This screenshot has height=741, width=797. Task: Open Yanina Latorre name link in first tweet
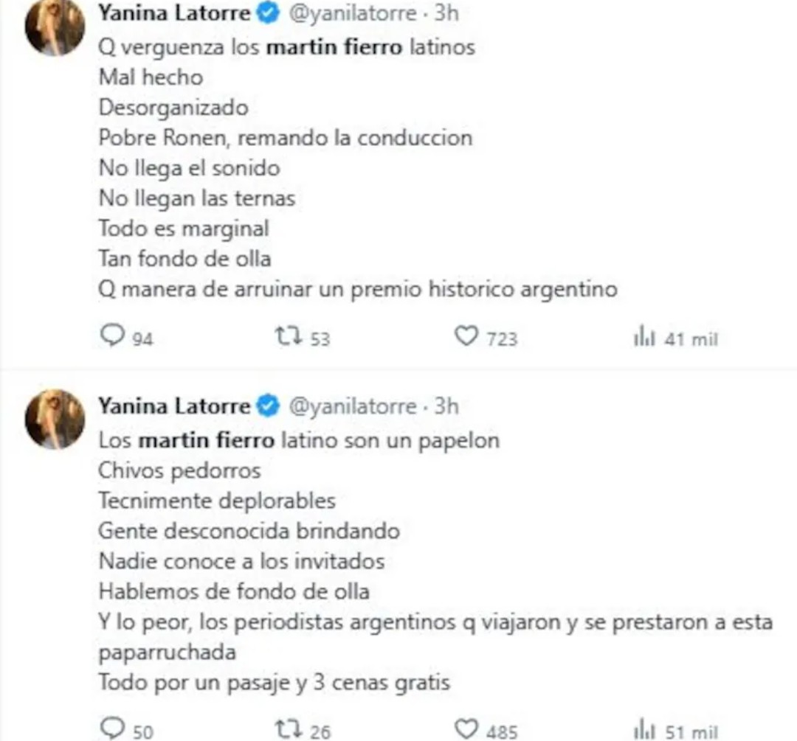tap(174, 13)
